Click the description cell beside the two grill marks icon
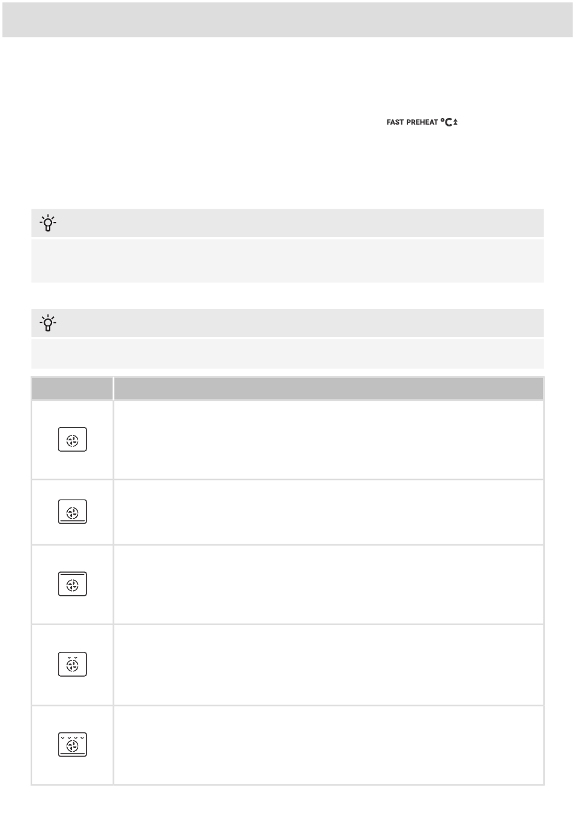 tap(329, 665)
